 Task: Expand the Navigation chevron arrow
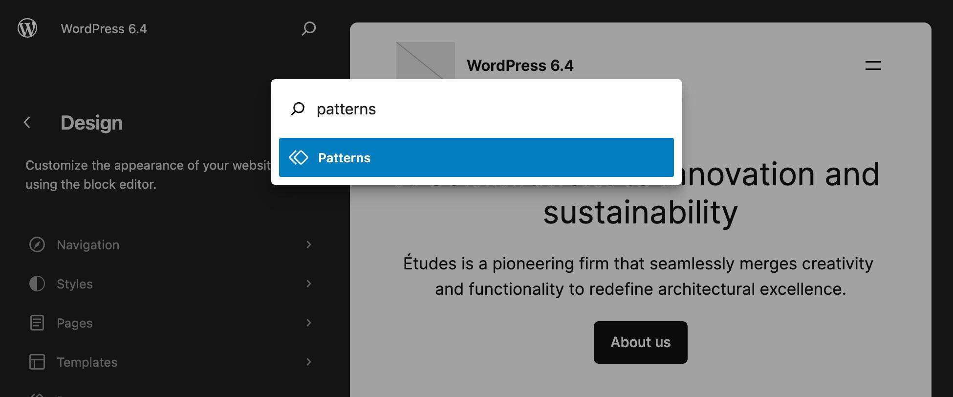(308, 244)
